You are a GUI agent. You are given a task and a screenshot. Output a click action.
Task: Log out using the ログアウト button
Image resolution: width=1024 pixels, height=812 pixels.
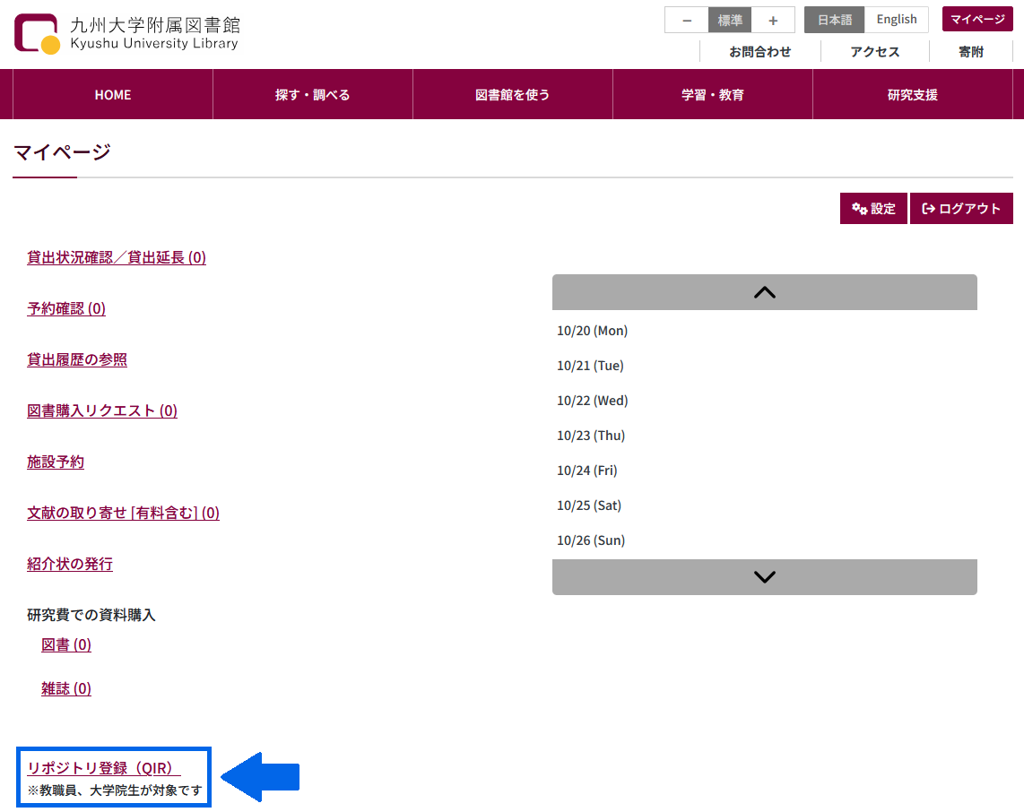961,209
